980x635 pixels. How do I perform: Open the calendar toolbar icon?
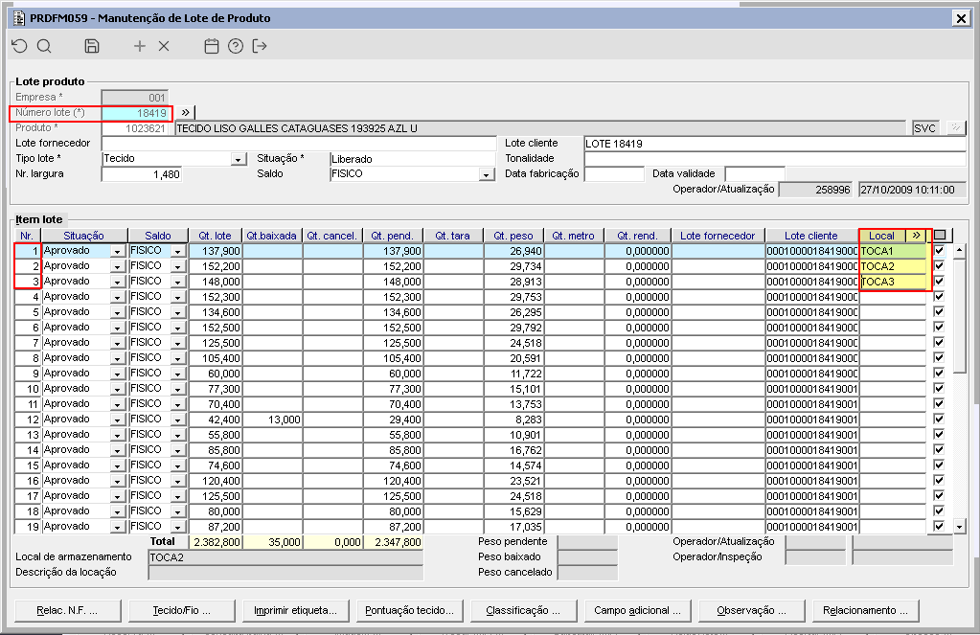(x=212, y=46)
